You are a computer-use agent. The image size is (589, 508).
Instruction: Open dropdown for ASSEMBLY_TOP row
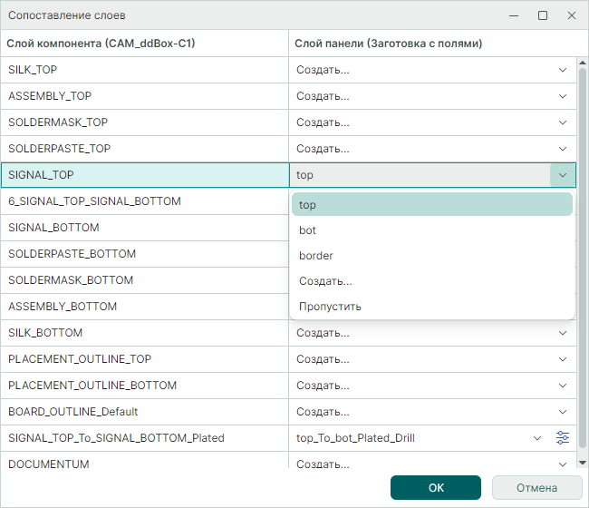tap(563, 96)
